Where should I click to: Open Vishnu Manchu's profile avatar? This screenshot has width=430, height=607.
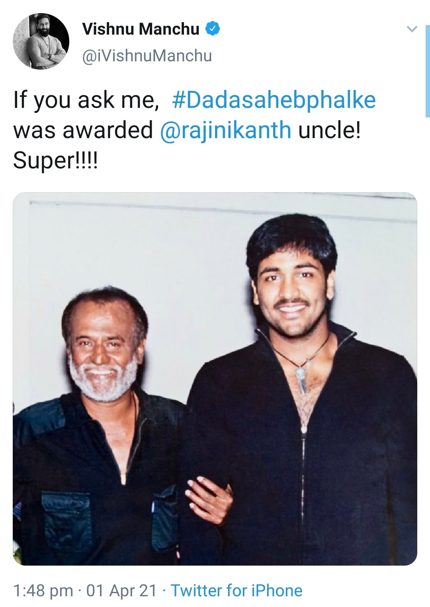41,41
